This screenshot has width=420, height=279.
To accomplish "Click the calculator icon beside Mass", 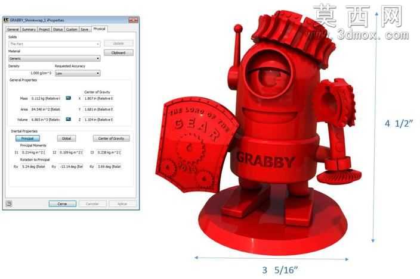I will 69,98.
